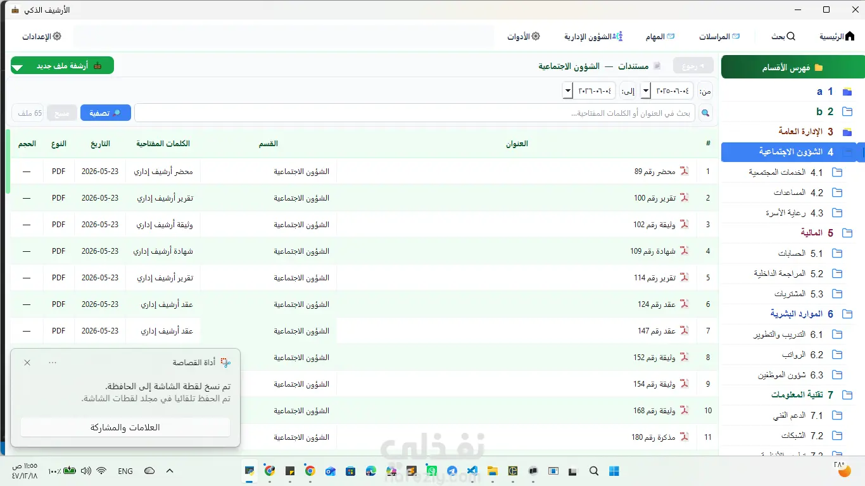Viewport: 865px width, 486px height.
Task: Launch Telegram from the taskbar
Action: 451,471
